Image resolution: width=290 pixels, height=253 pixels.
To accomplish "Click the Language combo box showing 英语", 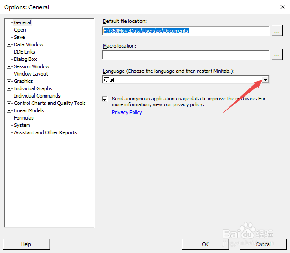I will pyautogui.click(x=186, y=80).
